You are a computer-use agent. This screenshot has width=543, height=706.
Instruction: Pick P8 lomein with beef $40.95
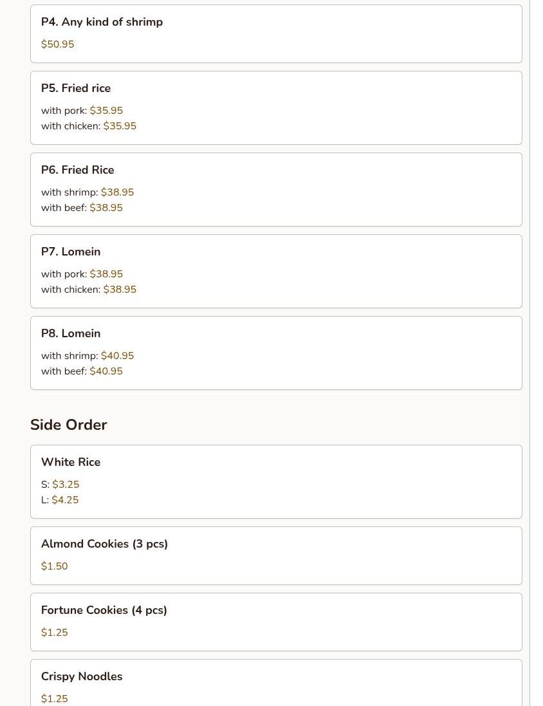(82, 371)
